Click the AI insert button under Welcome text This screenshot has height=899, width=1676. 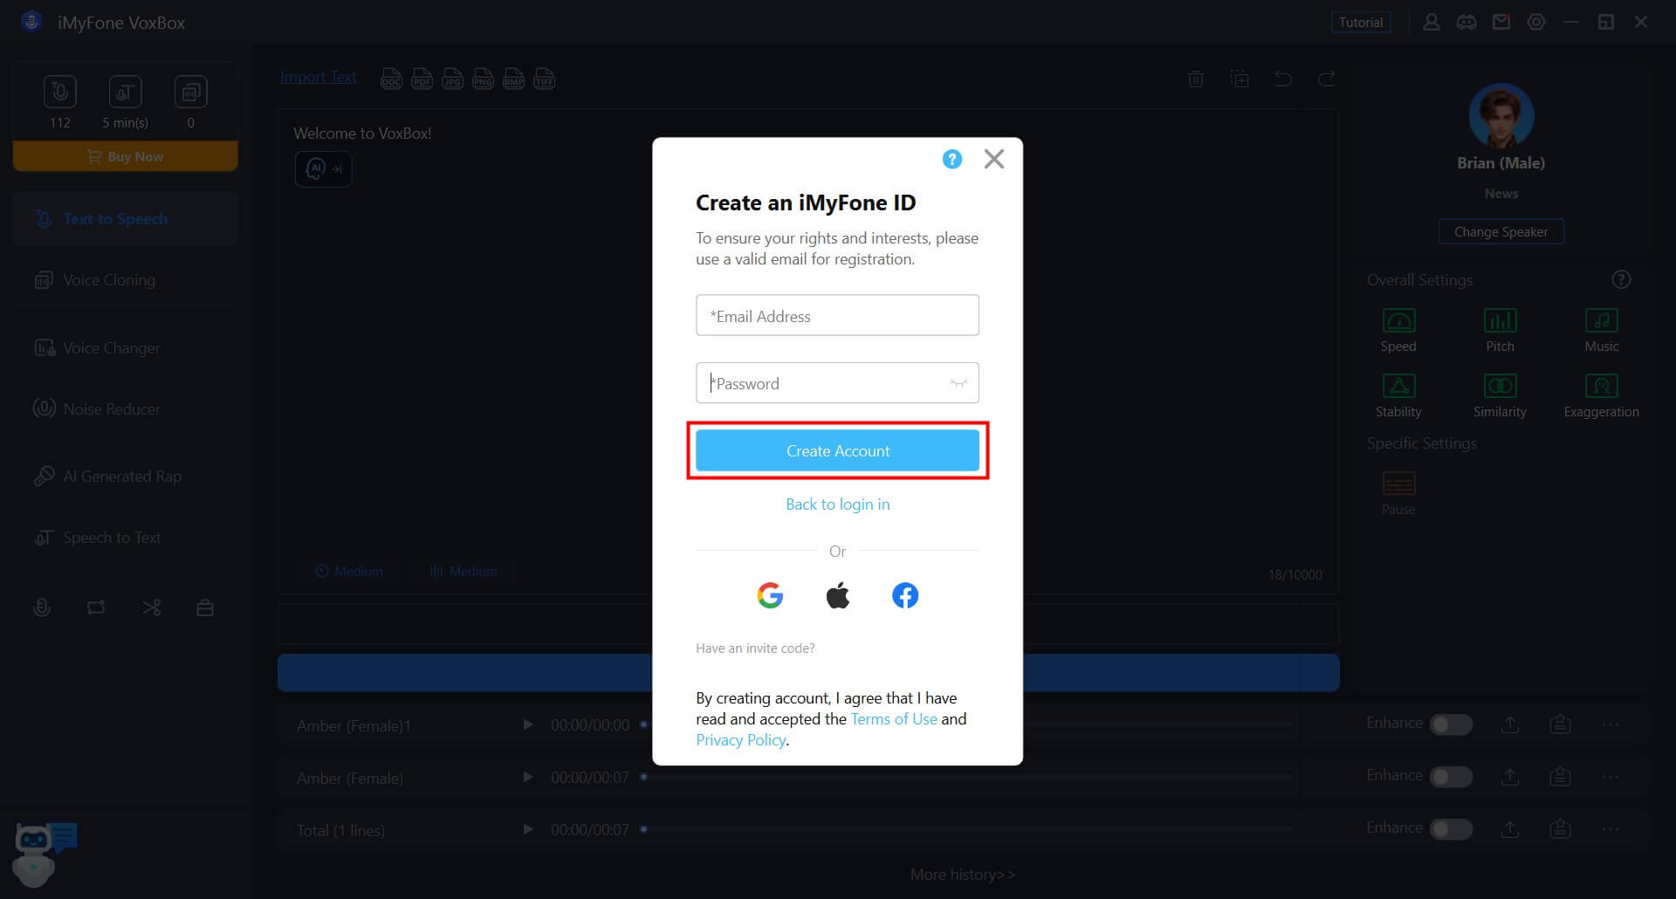[324, 168]
